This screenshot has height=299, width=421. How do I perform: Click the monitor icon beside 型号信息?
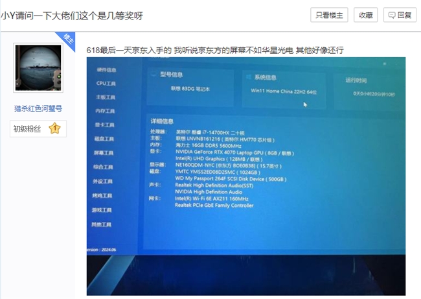click(154, 74)
